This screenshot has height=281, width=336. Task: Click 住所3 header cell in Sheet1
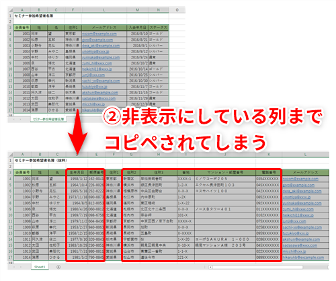[x=159, y=173]
